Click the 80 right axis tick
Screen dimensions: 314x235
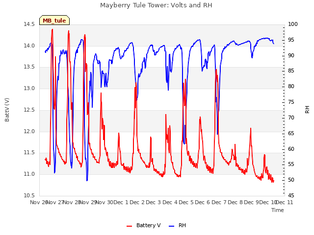tap(291, 86)
